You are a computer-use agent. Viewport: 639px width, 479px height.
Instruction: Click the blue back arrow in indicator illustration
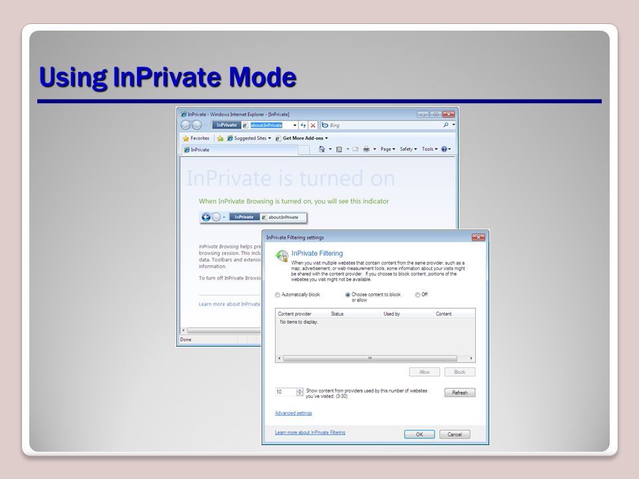(x=206, y=218)
